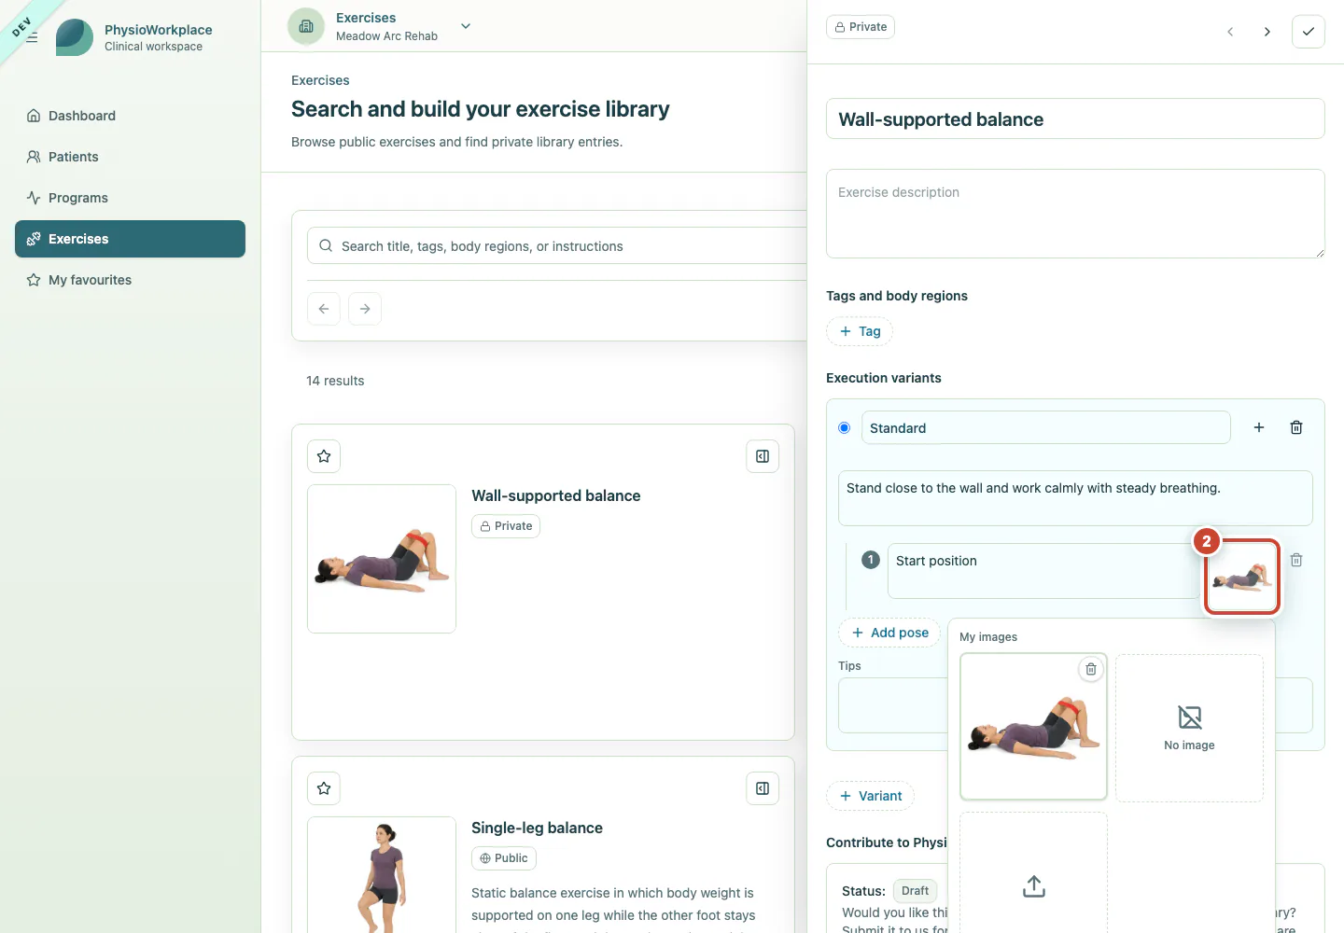
Task: Open the Single-leg balance card thumbnail
Action: pos(382,874)
